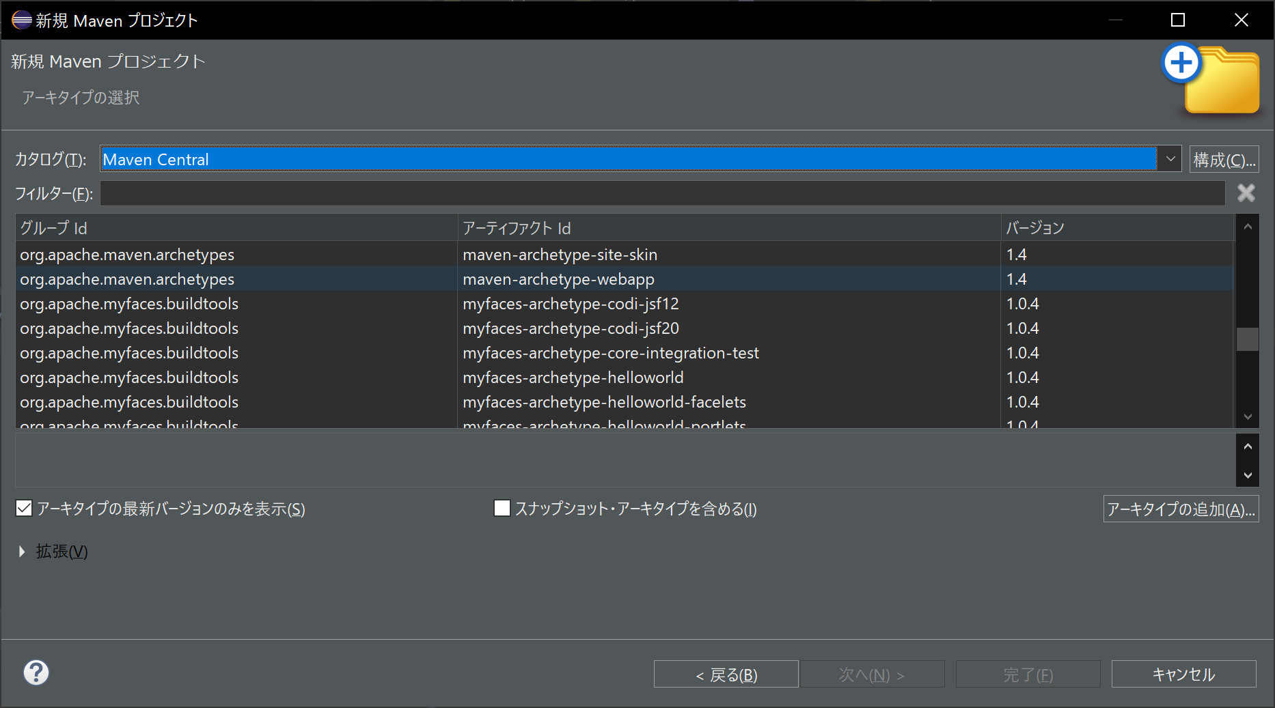This screenshot has height=708, width=1275.
Task: Click the 完了(F) finish button
Action: point(1028,674)
